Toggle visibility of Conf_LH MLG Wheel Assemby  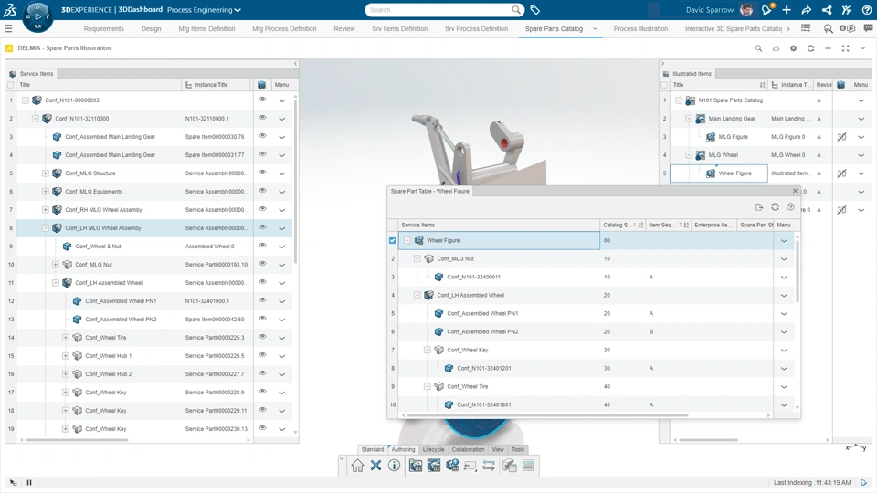pos(262,227)
